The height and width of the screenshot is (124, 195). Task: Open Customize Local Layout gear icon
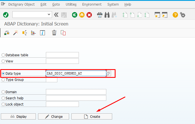point(183,15)
